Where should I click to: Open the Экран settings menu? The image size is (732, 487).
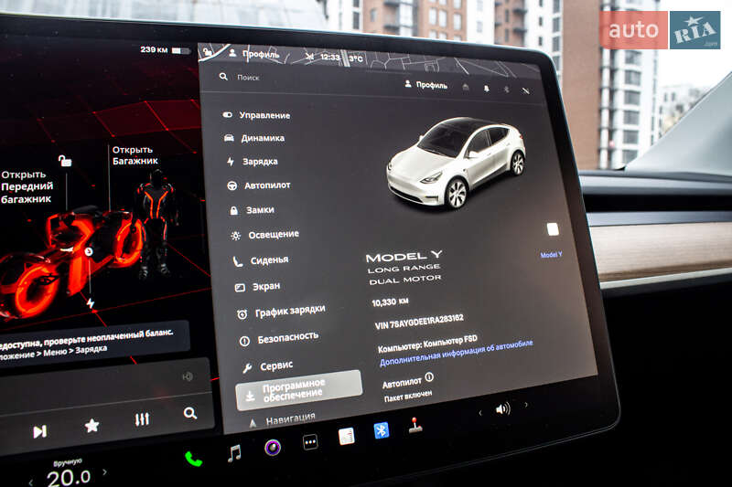[x=257, y=286]
